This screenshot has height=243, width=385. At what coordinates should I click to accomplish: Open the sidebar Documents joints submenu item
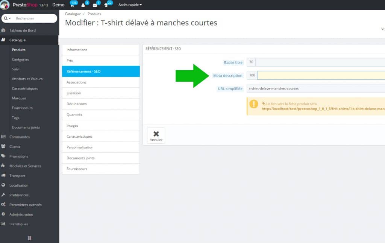click(26, 127)
